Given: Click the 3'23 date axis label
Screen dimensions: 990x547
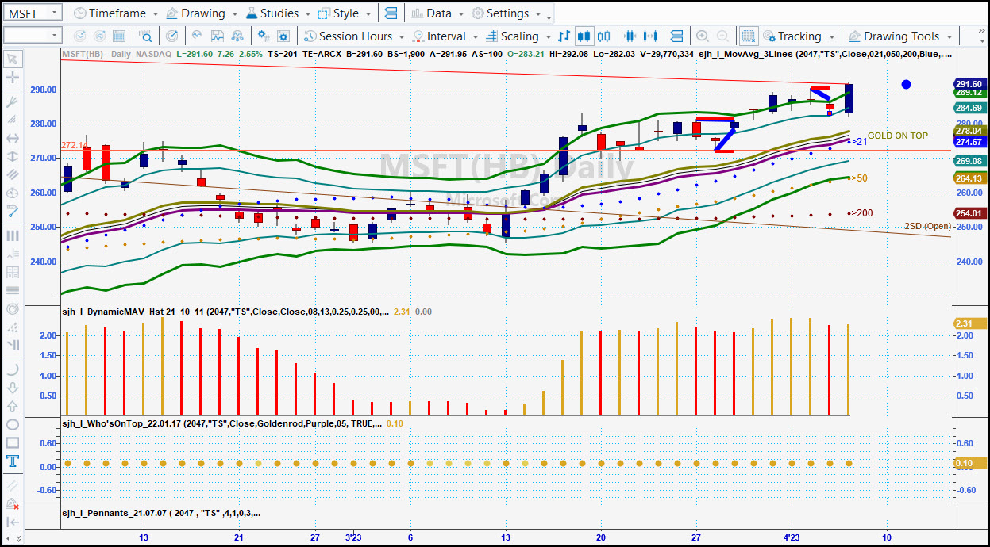Looking at the screenshot, I should pyautogui.click(x=354, y=537).
